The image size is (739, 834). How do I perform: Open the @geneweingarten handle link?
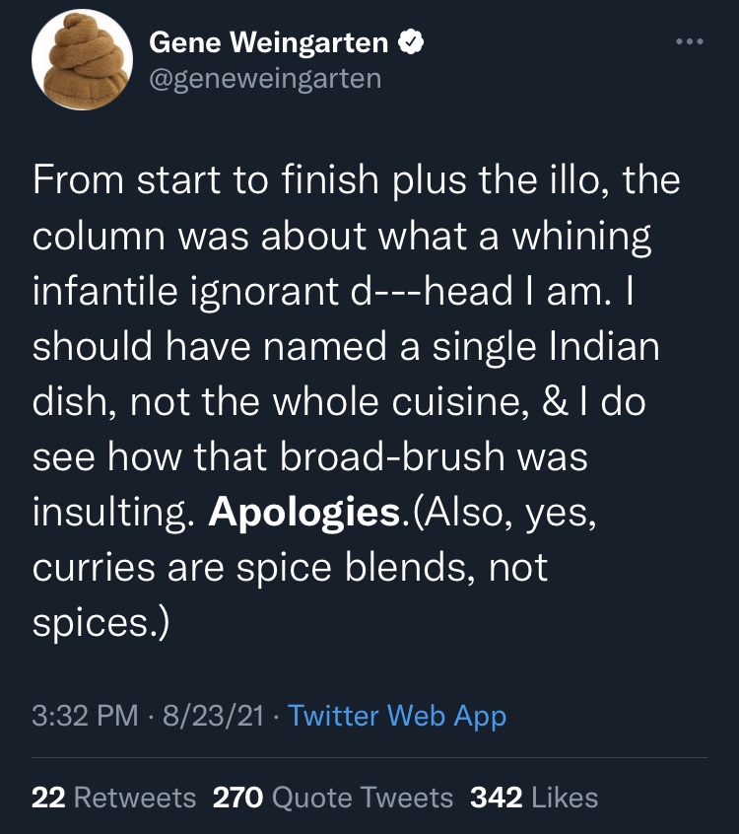pyautogui.click(x=264, y=78)
